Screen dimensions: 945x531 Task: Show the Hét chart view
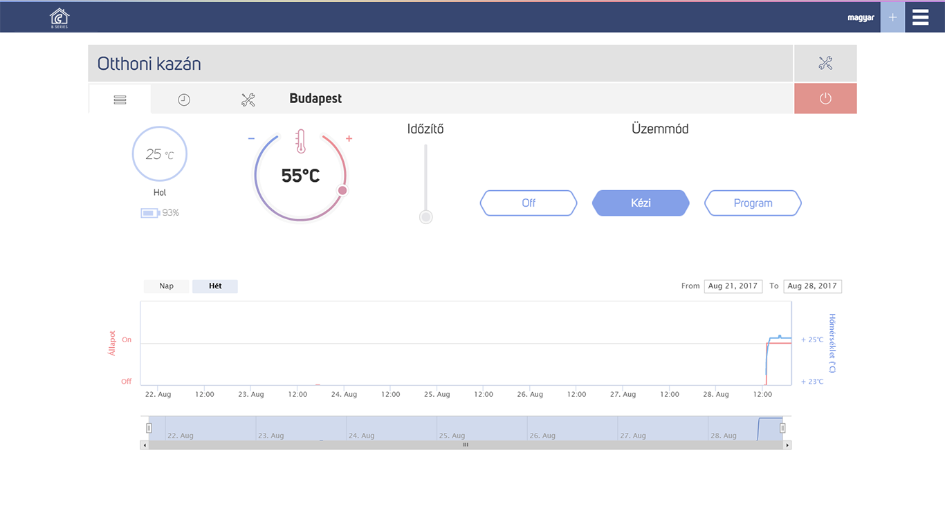215,286
